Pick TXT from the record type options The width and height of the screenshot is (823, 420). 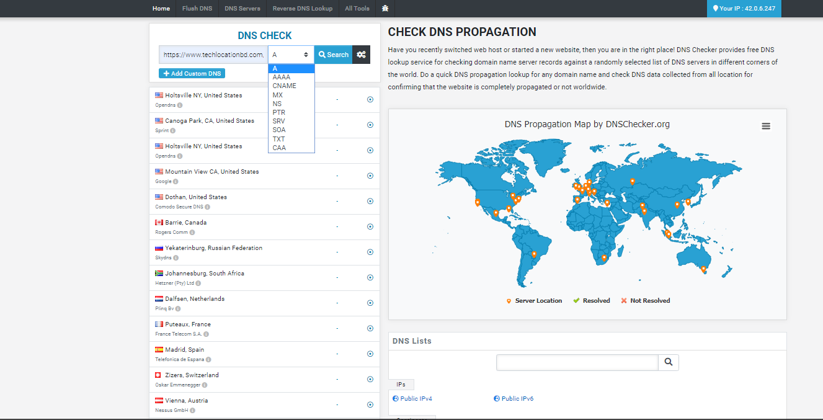[x=278, y=139]
